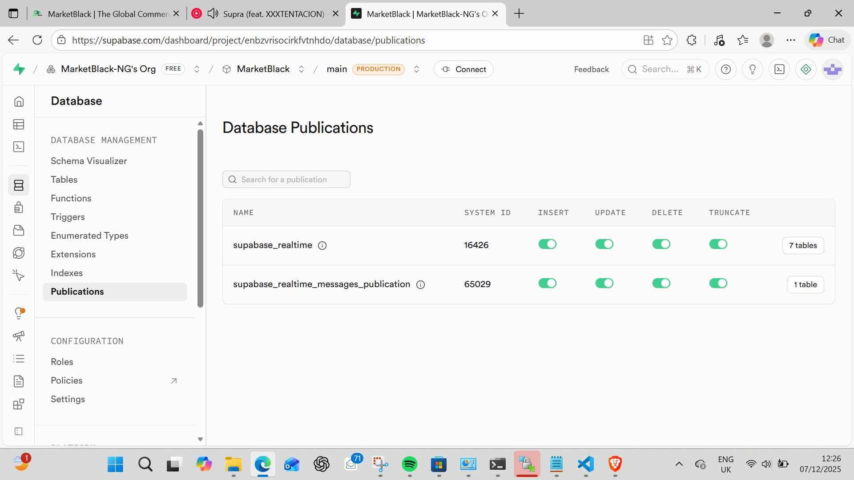Open Spotify from the taskbar
854x480 pixels.
coord(409,464)
